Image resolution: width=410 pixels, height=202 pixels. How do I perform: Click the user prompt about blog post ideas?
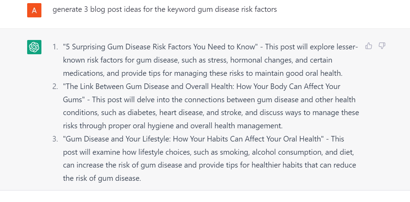[x=165, y=9]
